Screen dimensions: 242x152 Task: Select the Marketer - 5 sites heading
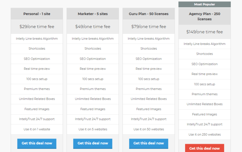coord(93,14)
